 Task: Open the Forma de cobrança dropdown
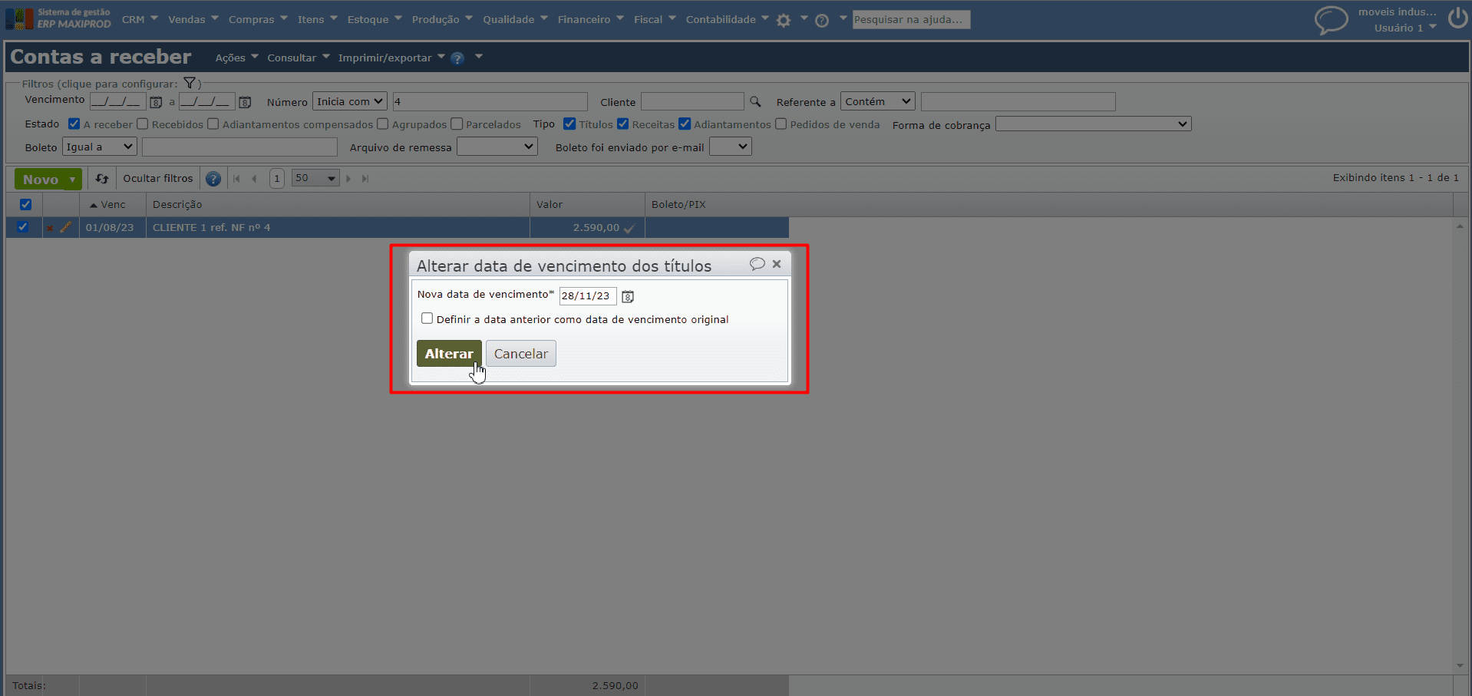click(x=1093, y=124)
